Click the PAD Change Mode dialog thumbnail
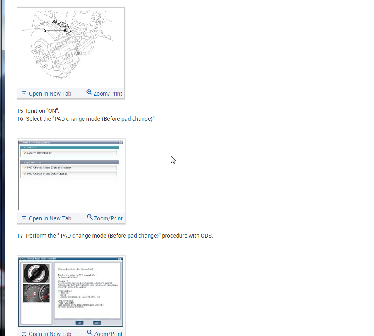Image resolution: width=374 pixels, height=336 pixels. point(71,292)
